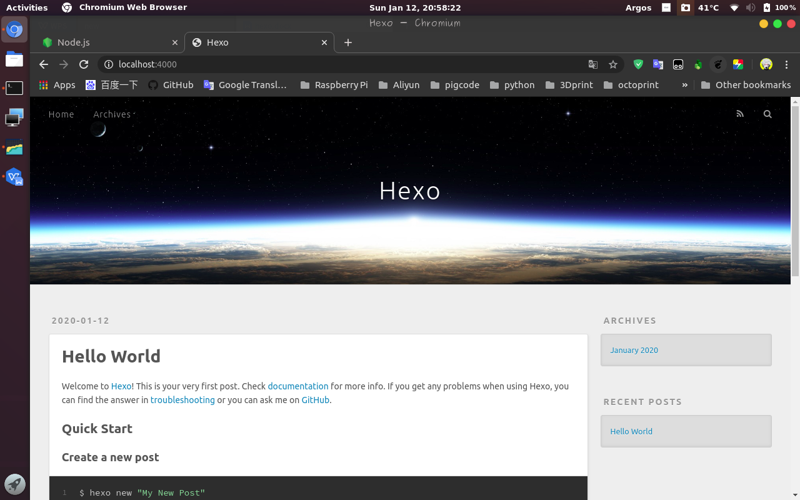The height and width of the screenshot is (500, 800).
Task: View site information for localhost
Action: tap(108, 64)
